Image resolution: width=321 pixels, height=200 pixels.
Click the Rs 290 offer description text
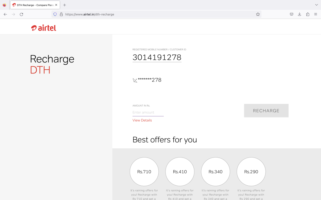tap(251, 194)
